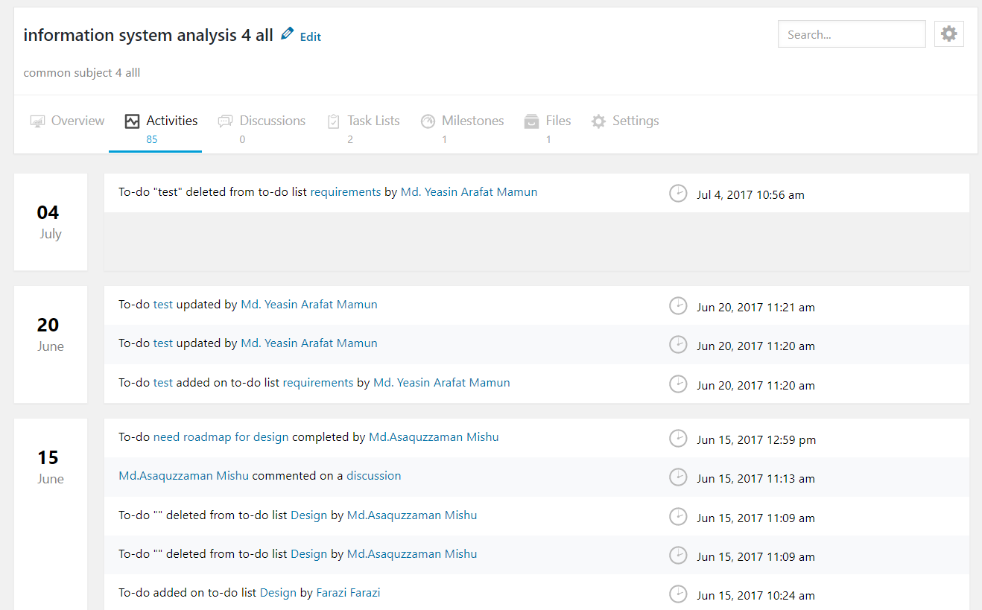Click timestamp Jun 15, 2017 12:59 pm
The height and width of the screenshot is (610, 982).
coord(757,440)
